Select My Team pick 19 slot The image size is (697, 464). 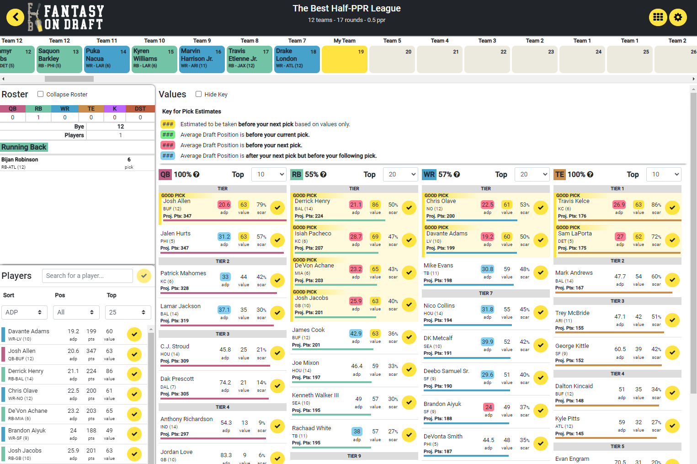pyautogui.click(x=345, y=59)
